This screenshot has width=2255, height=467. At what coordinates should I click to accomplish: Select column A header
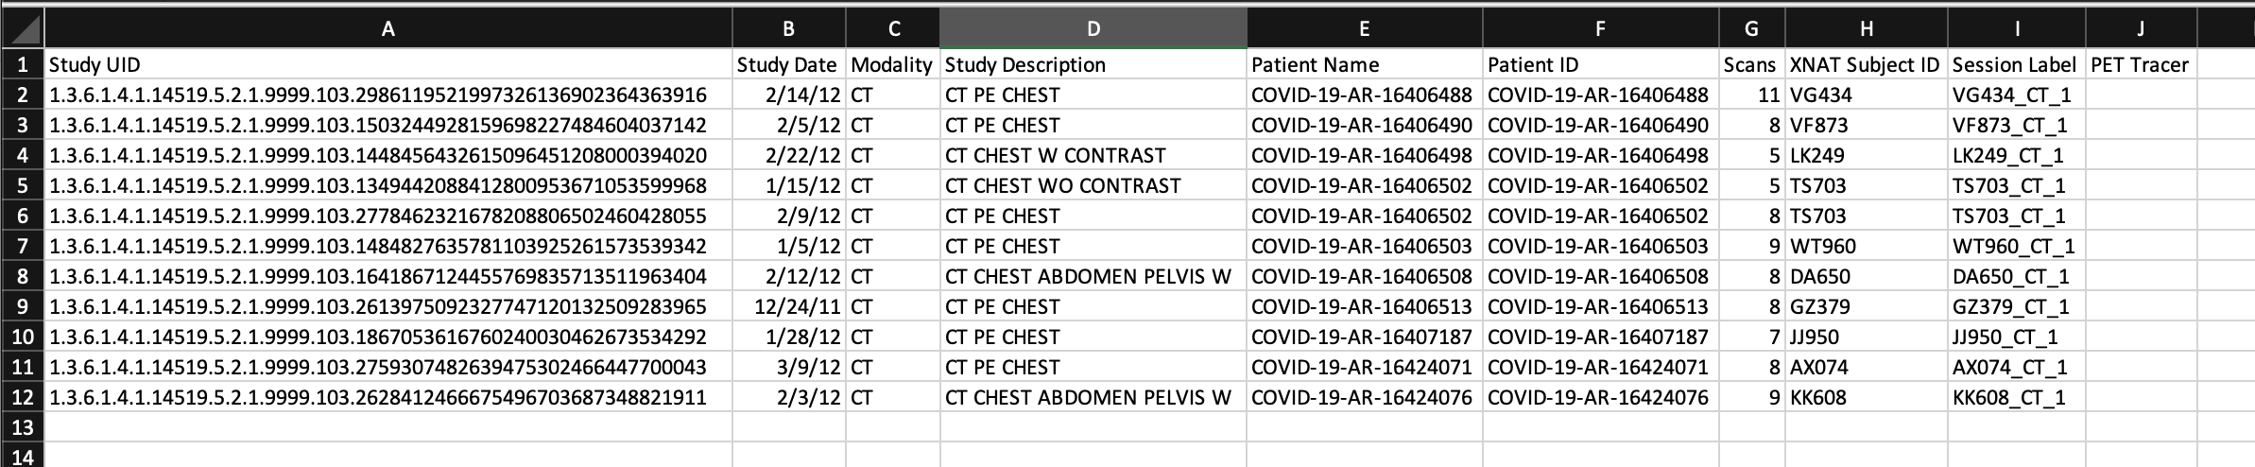tap(387, 29)
